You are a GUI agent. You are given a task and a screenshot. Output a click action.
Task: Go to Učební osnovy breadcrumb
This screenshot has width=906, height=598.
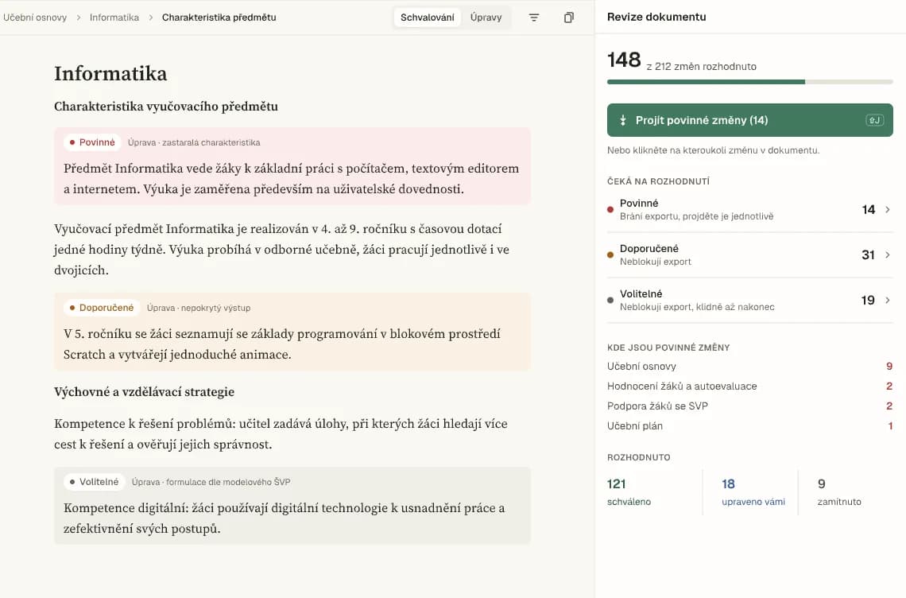(x=35, y=17)
